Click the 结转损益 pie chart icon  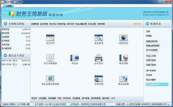tap(123, 38)
